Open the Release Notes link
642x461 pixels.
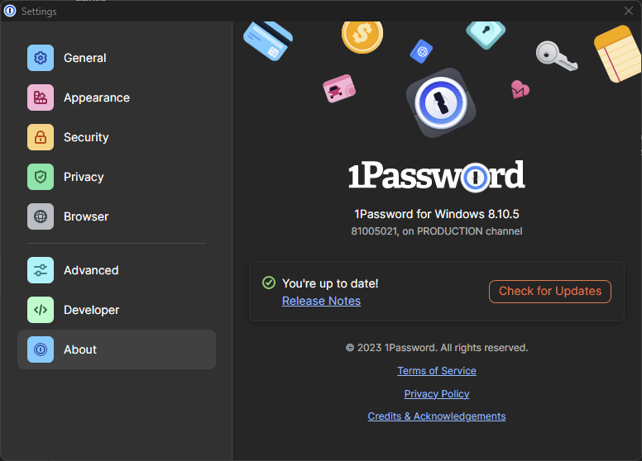pyautogui.click(x=321, y=301)
